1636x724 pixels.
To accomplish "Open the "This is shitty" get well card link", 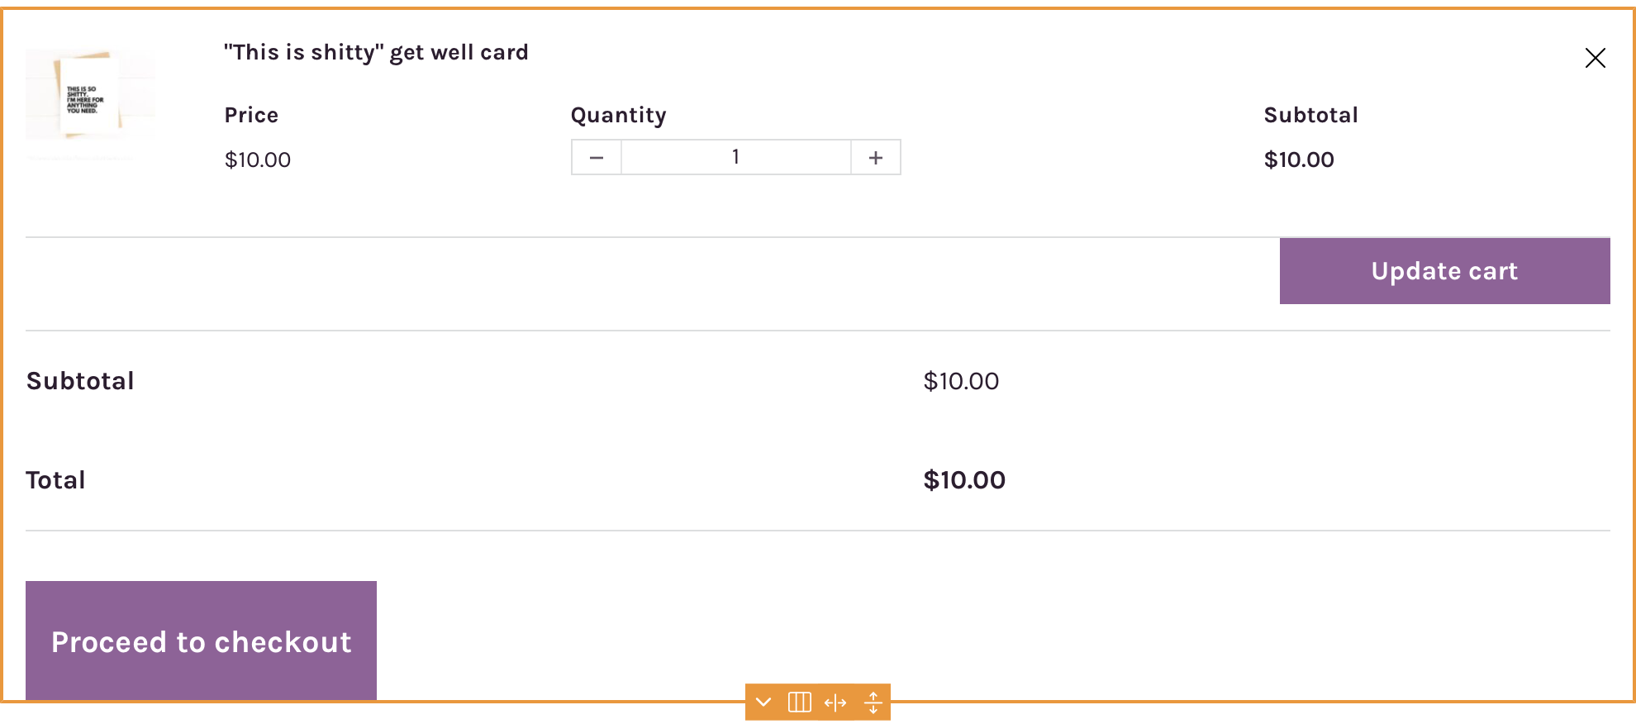I will click(x=376, y=52).
